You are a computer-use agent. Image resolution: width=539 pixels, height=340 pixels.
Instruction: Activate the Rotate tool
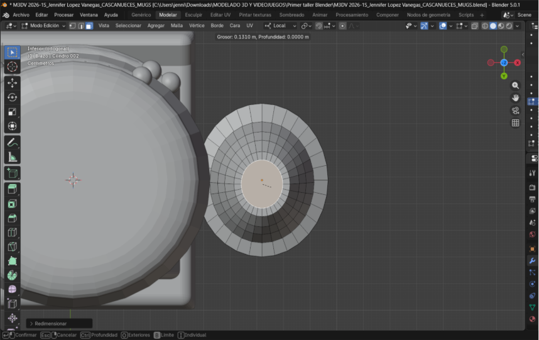click(x=12, y=97)
